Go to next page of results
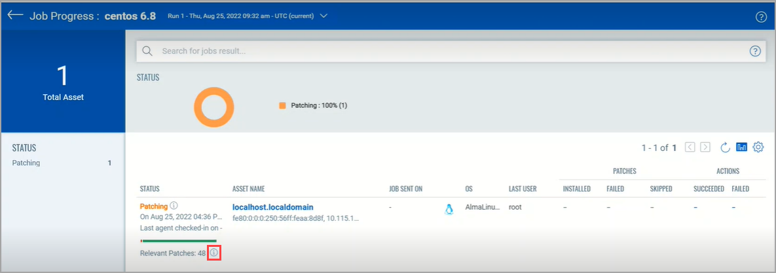Image resolution: width=776 pixels, height=273 pixels. (x=705, y=147)
